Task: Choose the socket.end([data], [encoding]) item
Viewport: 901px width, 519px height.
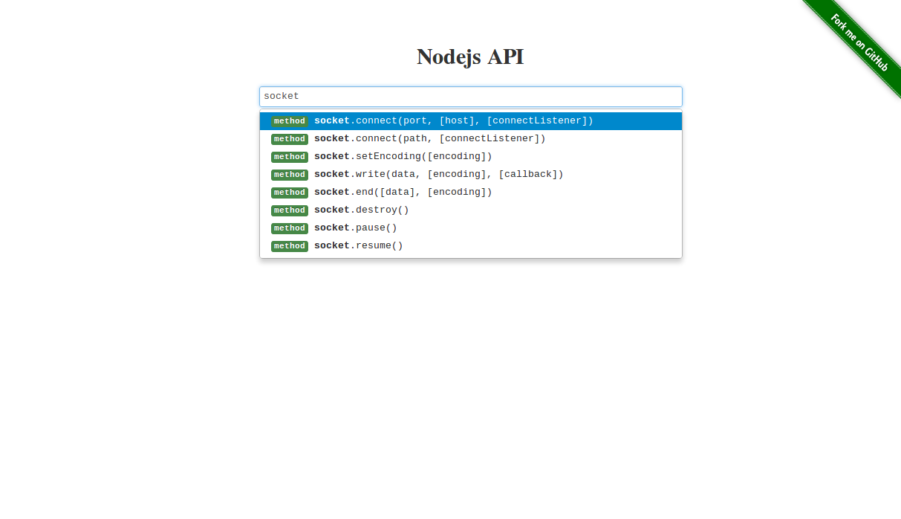Action: (x=470, y=193)
